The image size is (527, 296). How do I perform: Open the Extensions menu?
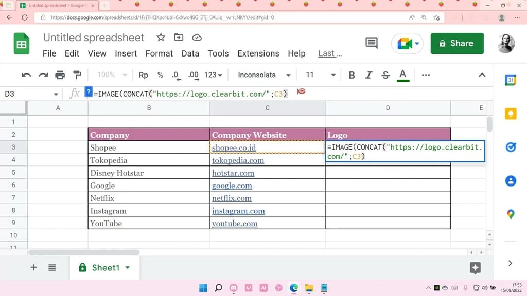pos(258,53)
